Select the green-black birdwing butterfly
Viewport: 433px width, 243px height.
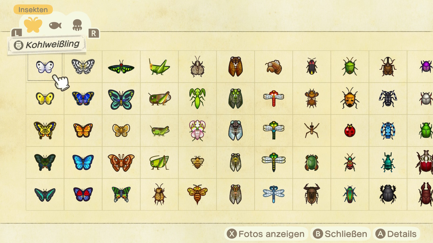point(121,67)
